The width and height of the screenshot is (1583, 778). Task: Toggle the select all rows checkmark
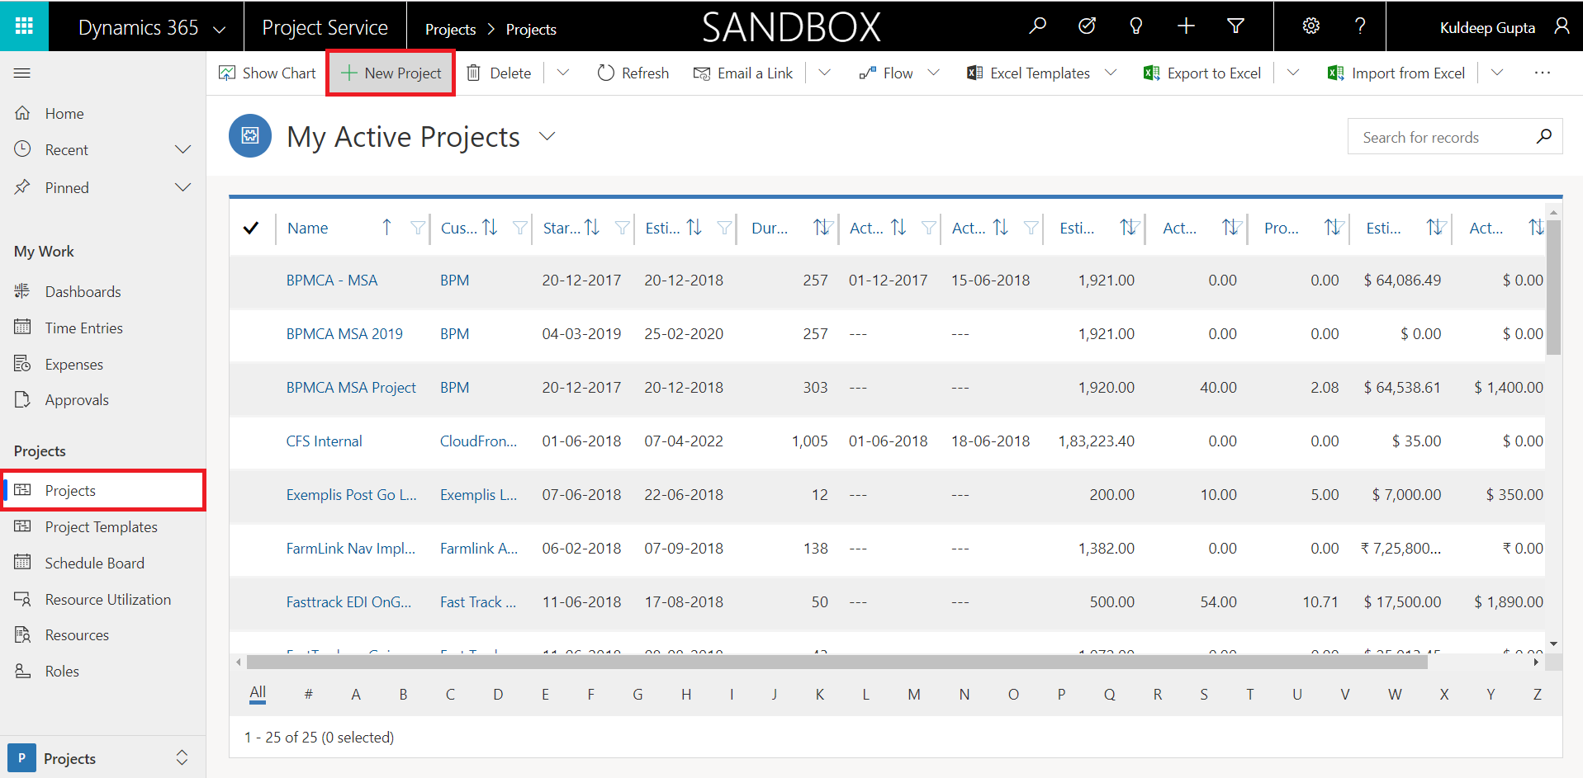tap(251, 228)
